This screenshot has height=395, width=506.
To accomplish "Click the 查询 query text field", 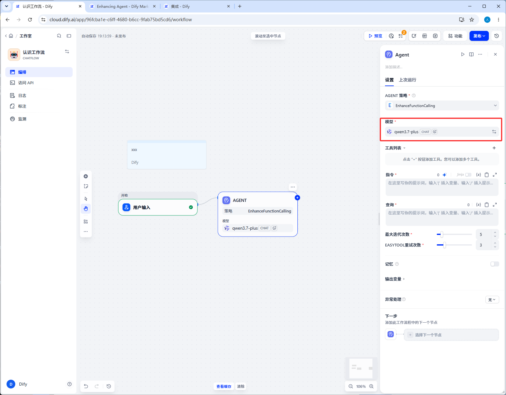I will pos(442,217).
